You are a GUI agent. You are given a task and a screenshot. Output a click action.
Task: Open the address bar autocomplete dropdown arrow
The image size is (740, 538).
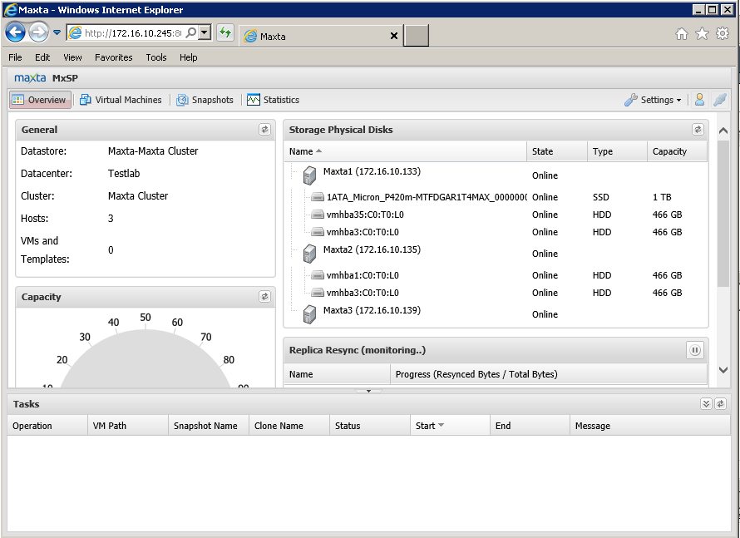point(205,32)
